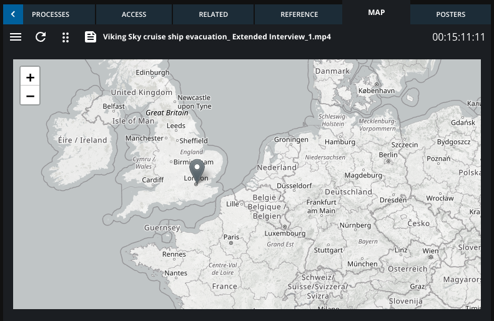494x321 pixels.
Task: Click the London location pin marker
Action: [197, 170]
